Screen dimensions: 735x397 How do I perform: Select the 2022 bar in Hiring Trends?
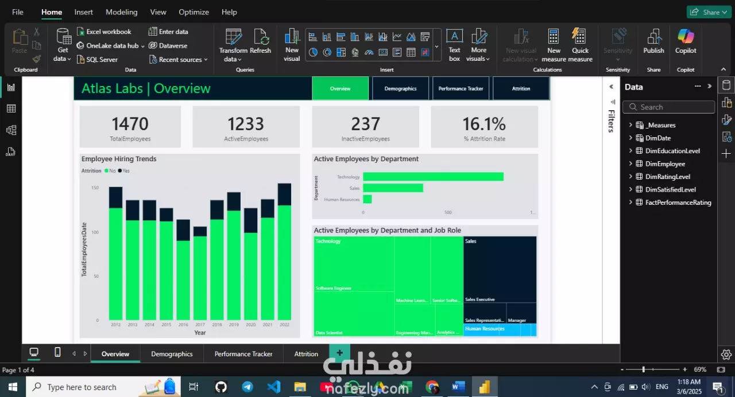[284, 251]
